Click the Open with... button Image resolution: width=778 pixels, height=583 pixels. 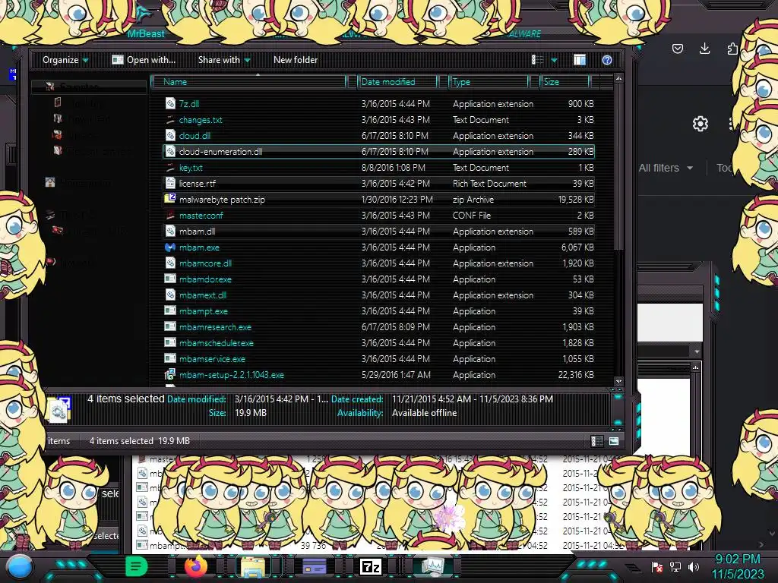[x=144, y=60]
